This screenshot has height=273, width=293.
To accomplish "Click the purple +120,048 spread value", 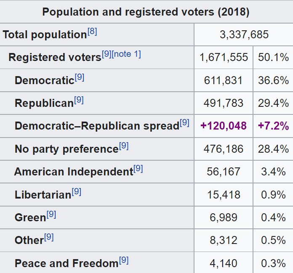I will 224,126.
